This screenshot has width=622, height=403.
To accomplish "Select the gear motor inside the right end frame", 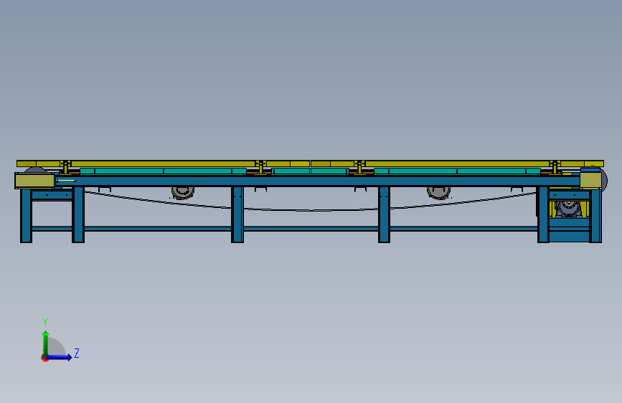I will [568, 209].
